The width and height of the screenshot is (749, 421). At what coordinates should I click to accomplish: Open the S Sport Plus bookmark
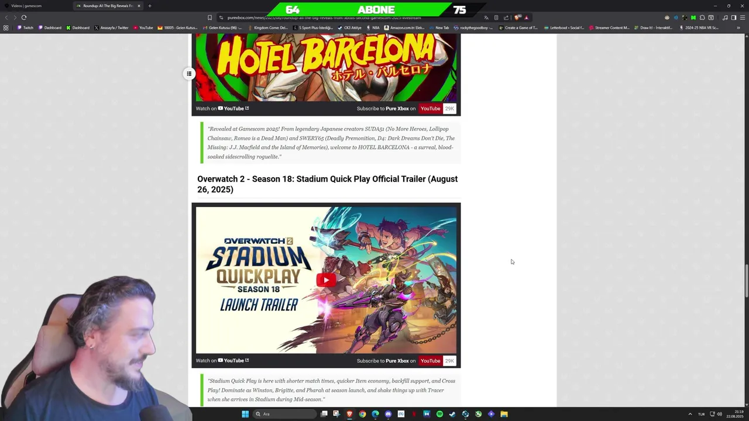click(313, 27)
